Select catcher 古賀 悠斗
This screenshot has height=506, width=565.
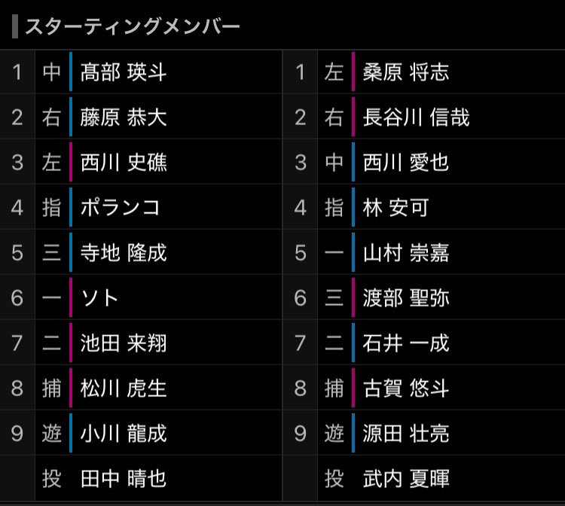click(406, 389)
